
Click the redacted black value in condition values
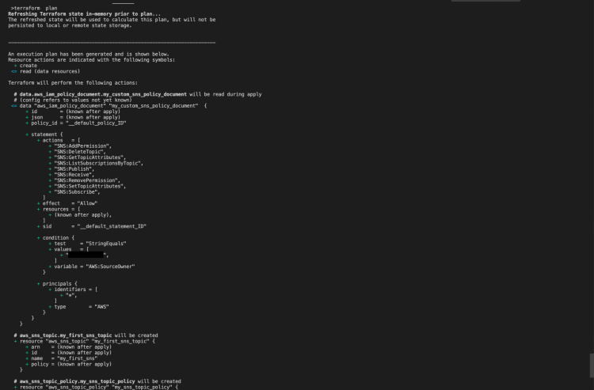pyautogui.click(x=86, y=255)
